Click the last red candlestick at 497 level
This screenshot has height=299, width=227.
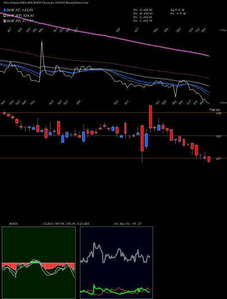[209, 159]
